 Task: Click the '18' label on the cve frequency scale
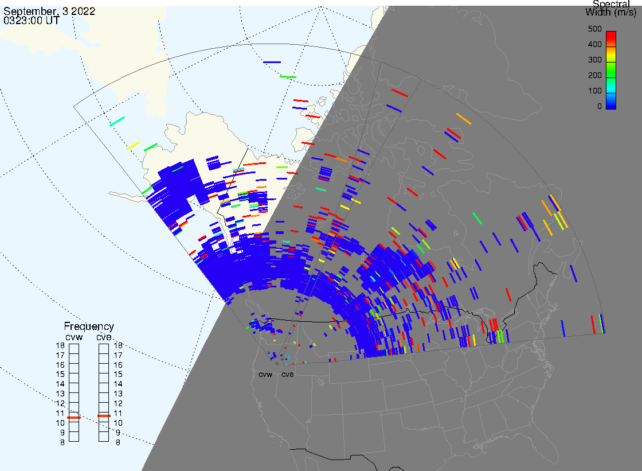pyautogui.click(x=118, y=345)
